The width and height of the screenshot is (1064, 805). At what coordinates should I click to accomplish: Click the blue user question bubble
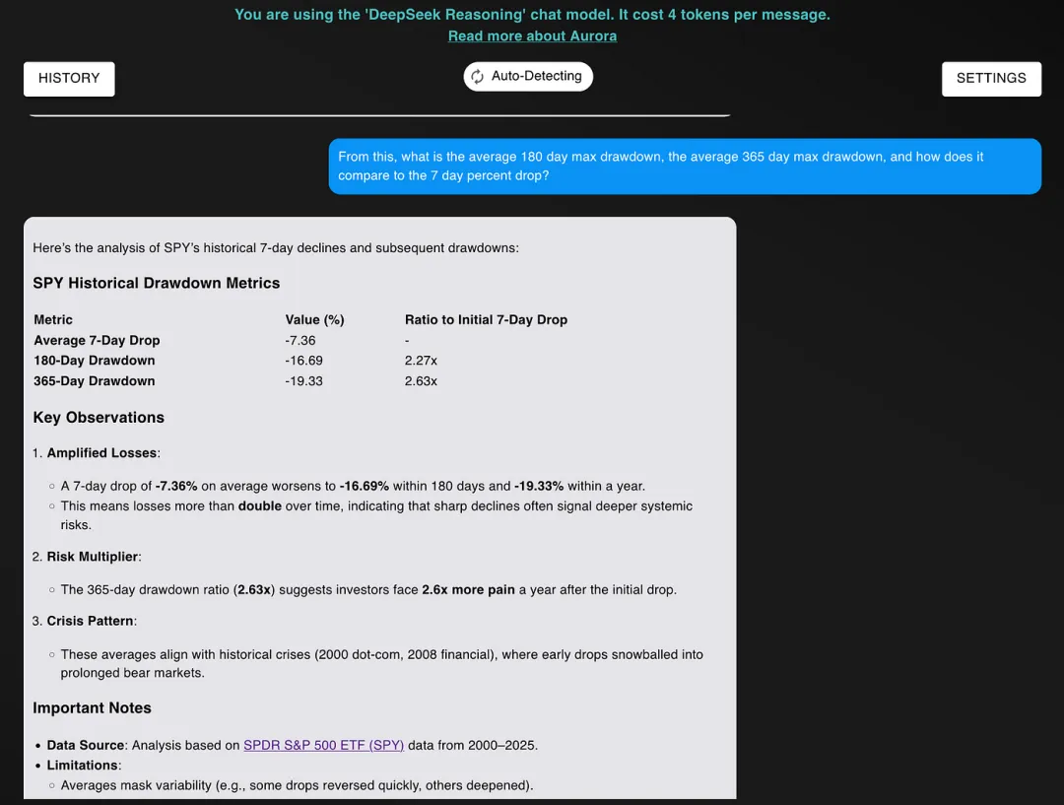point(684,167)
